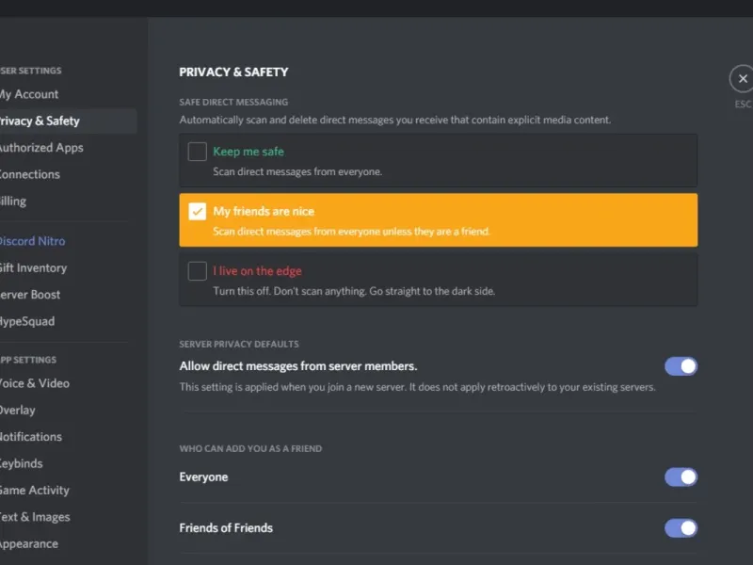
Task: Close settings with the X icon
Action: 743,79
